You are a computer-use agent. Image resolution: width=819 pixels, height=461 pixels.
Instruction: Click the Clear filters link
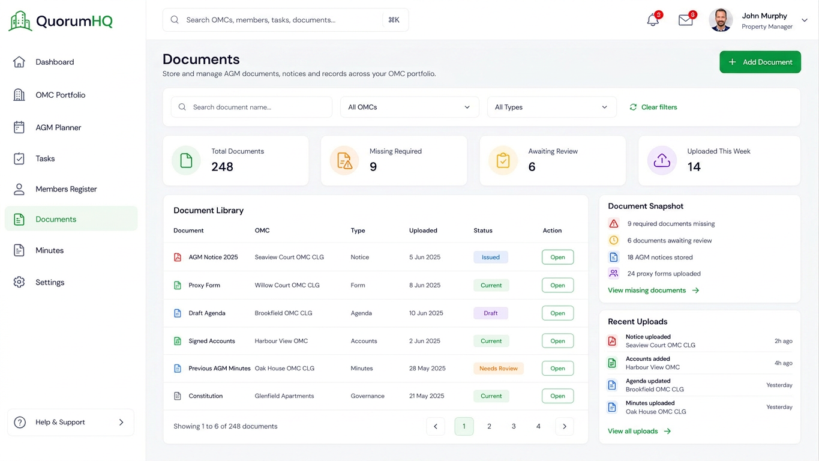653,107
